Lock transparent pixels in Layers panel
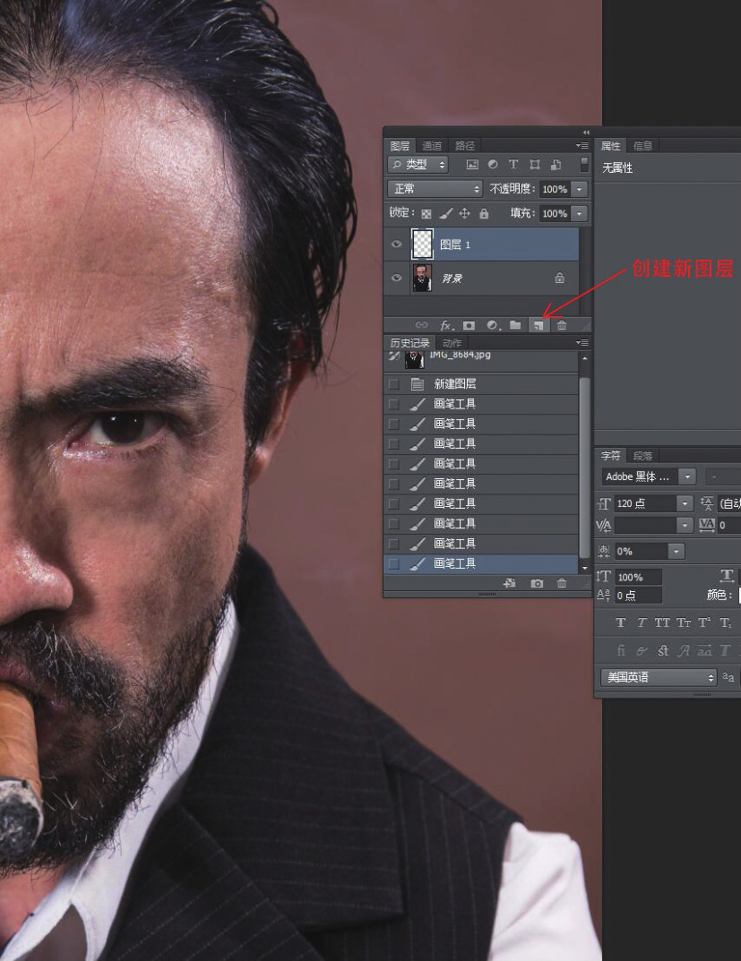 (x=426, y=213)
